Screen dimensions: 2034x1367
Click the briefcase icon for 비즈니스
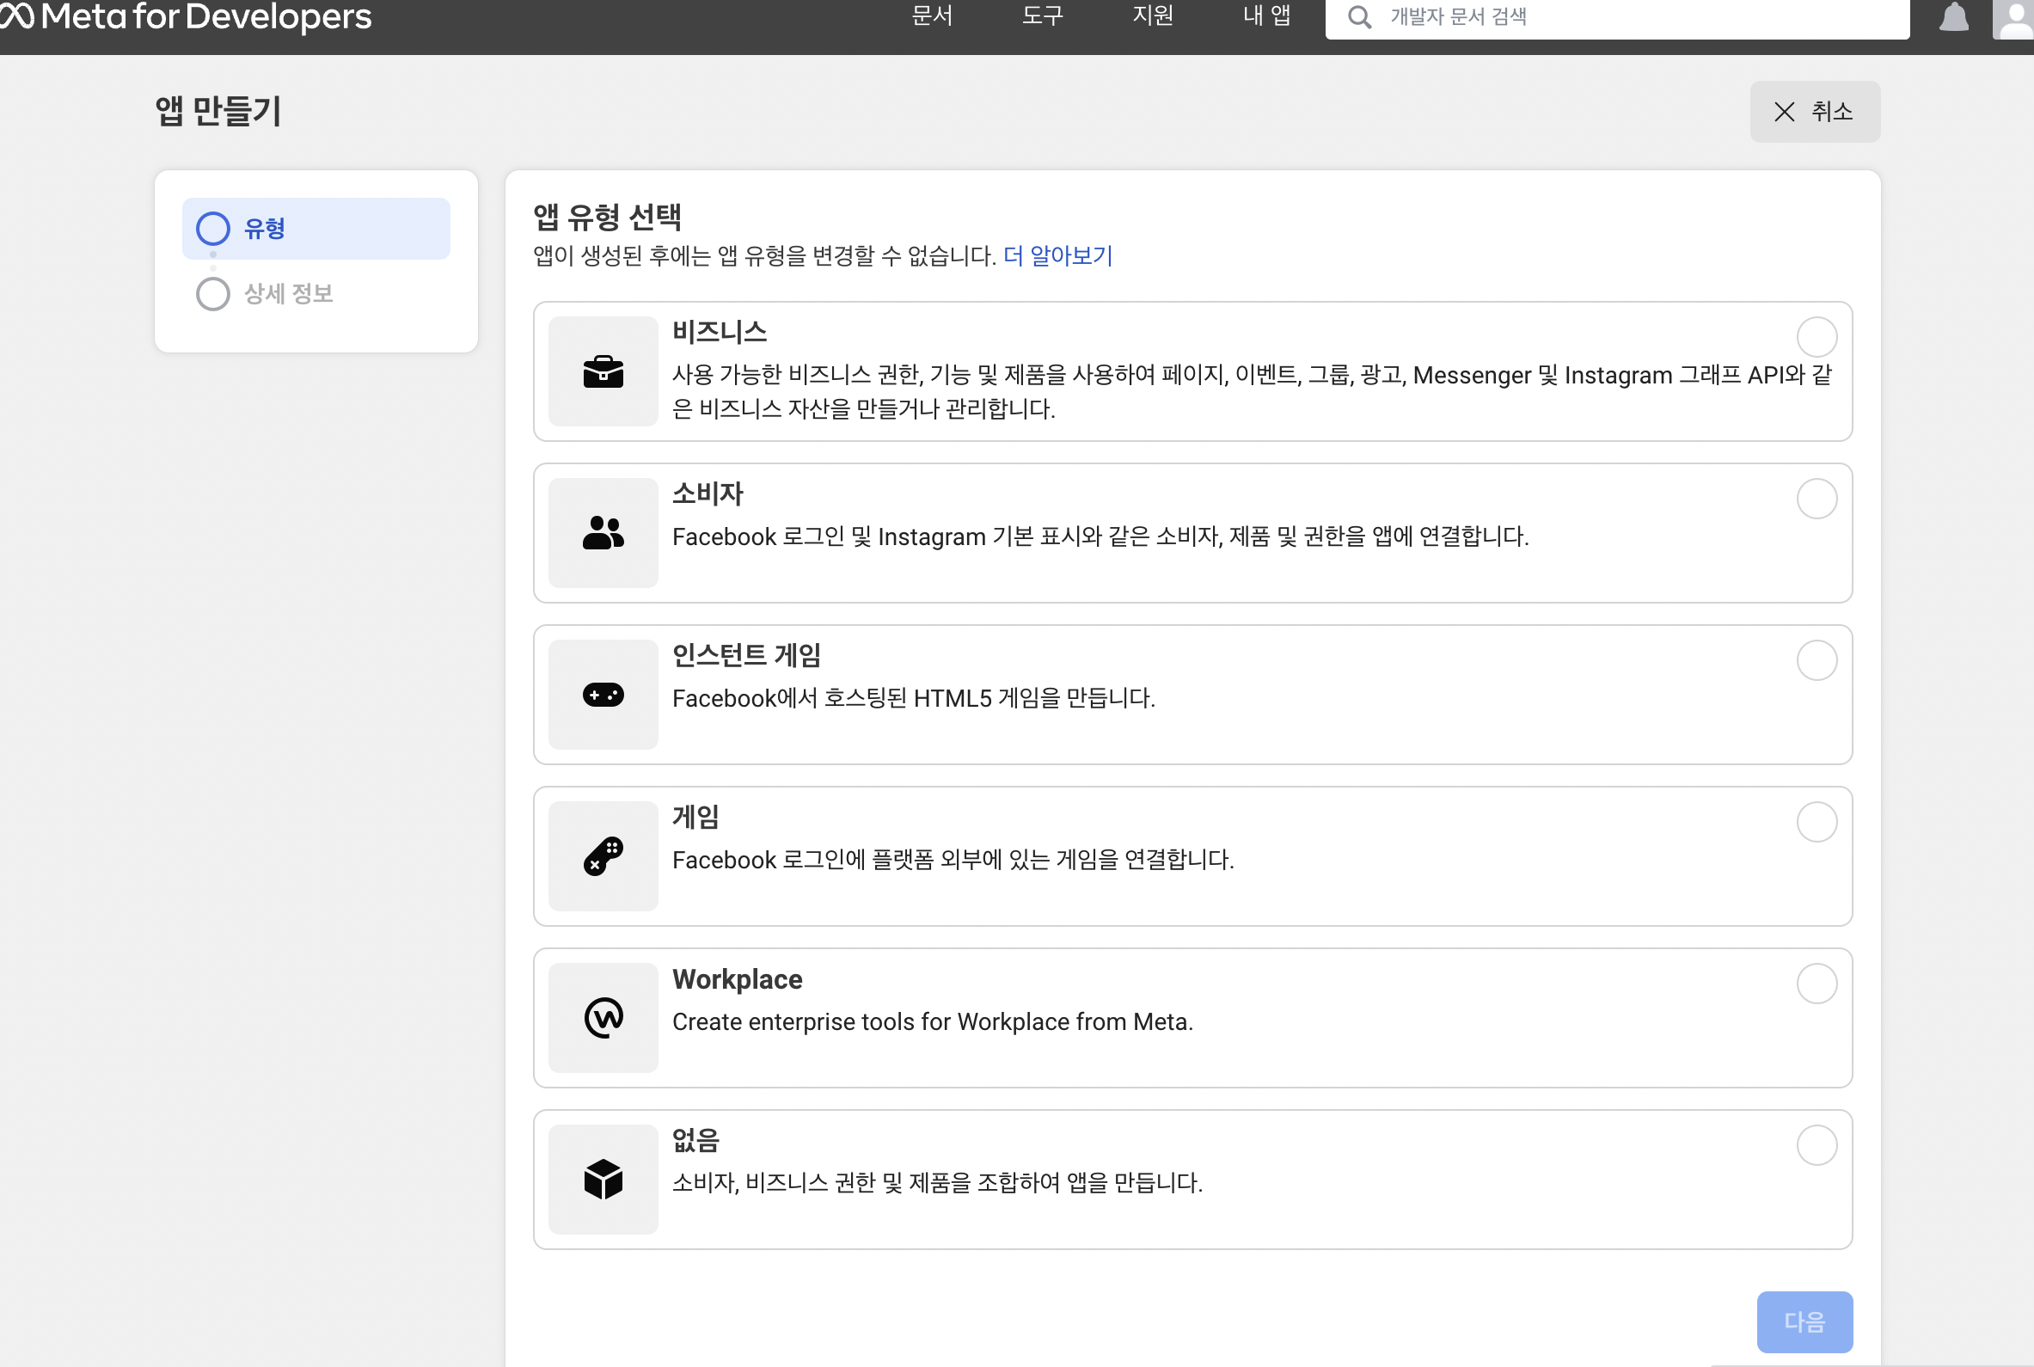[x=603, y=371]
